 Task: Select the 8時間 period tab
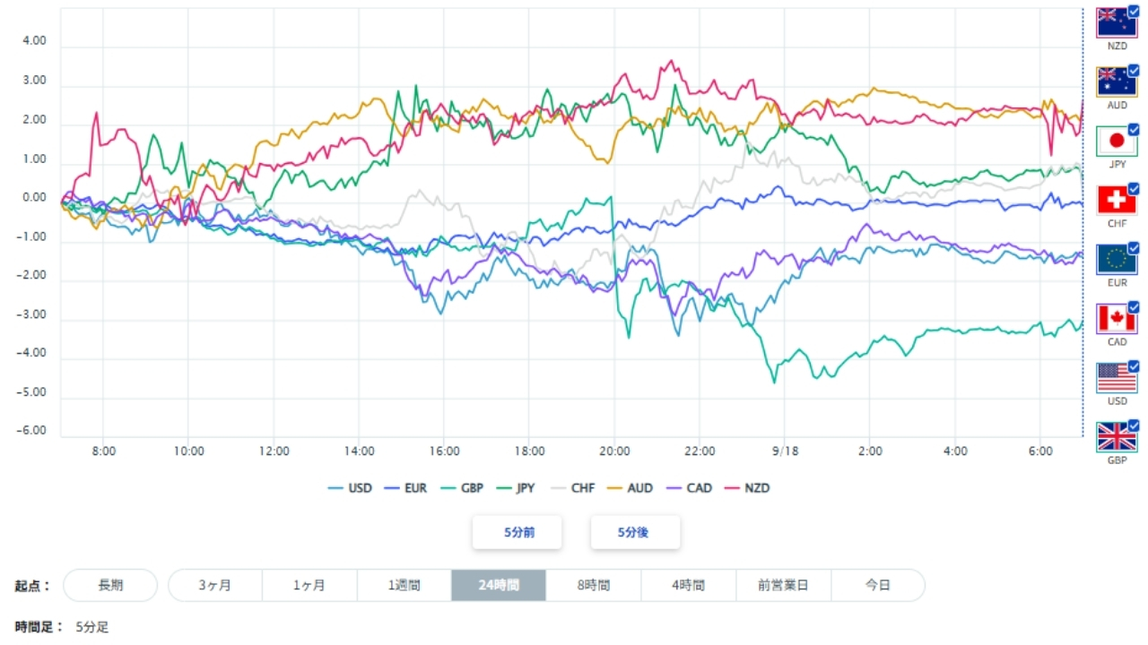coord(594,585)
